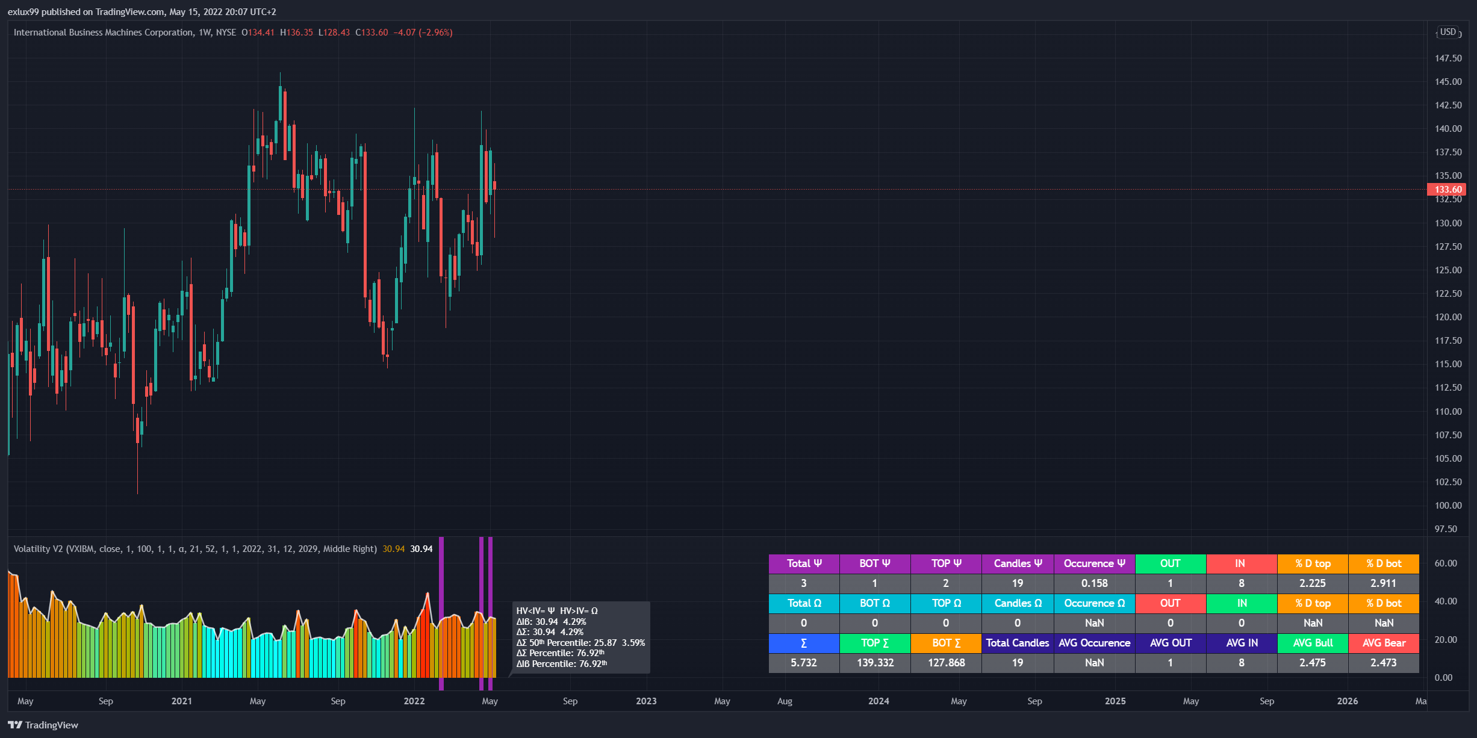The image size is (1477, 738).
Task: Click the leftmost purple vertical marker bar
Action: 441,613
